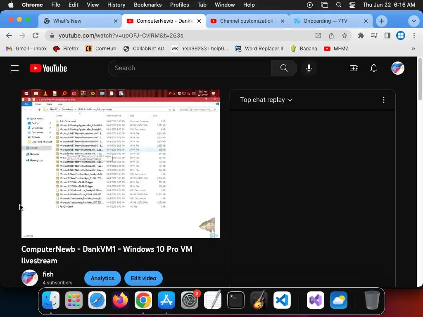Bookmark this tab with the star icon
This screenshot has height=317, width=423.
coord(344,35)
